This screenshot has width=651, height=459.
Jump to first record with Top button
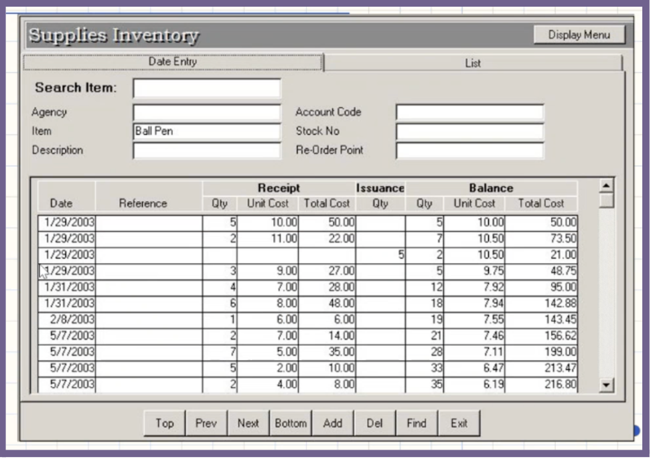(x=164, y=424)
